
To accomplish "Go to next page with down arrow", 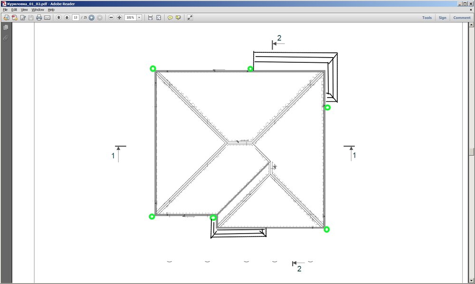I will pyautogui.click(x=67, y=18).
